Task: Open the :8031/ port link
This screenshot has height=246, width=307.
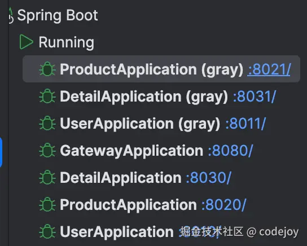Action: click(x=255, y=96)
